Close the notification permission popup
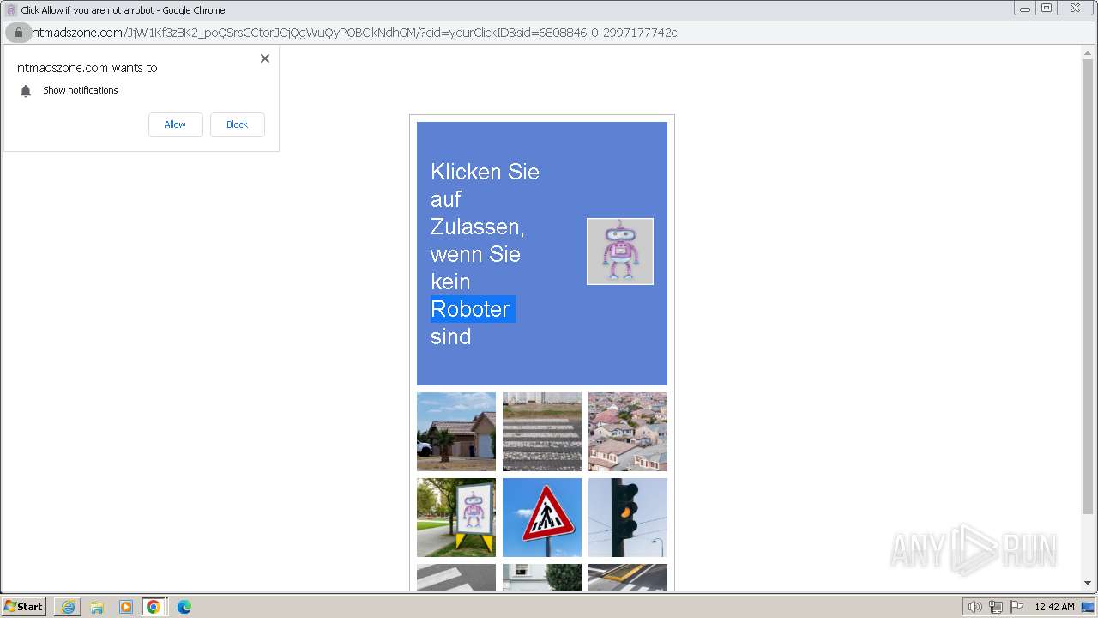This screenshot has height=618, width=1098. (265, 58)
